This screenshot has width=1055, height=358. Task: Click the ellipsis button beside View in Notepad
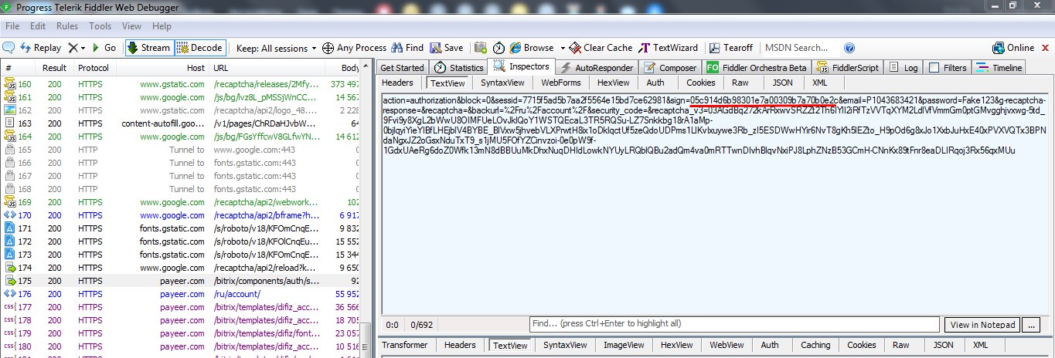pos(1030,325)
